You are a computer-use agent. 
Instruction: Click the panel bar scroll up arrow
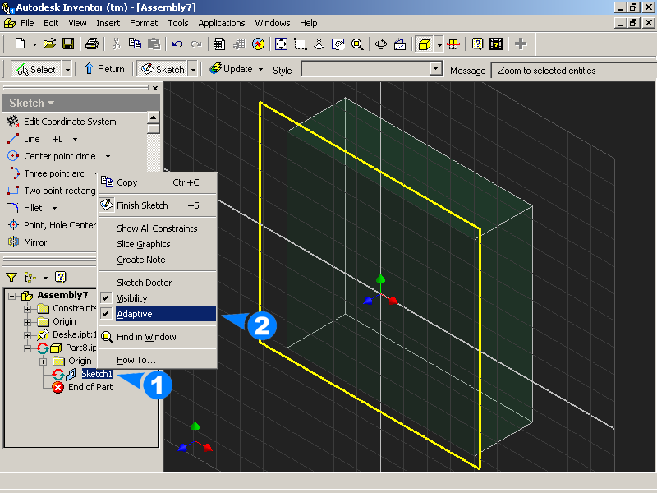click(x=154, y=117)
